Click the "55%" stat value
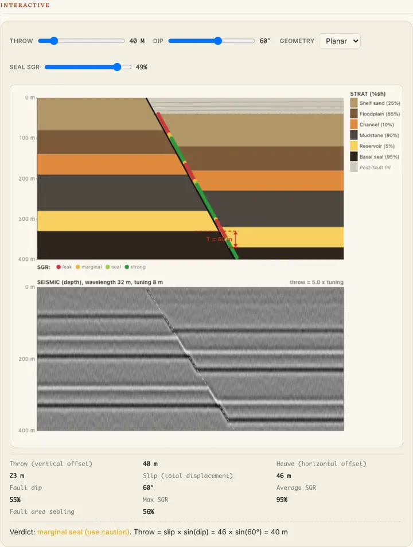Viewport: 413px width, 547px height. coord(15,499)
